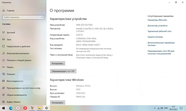Click the Settings gear taskbar icon
This screenshot has height=111, width=186.
coord(46,108)
